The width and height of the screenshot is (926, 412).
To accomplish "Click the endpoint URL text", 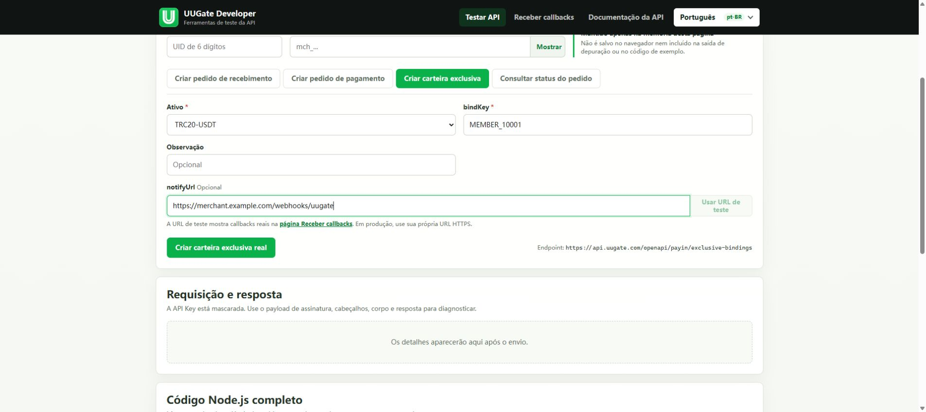I will [x=659, y=248].
